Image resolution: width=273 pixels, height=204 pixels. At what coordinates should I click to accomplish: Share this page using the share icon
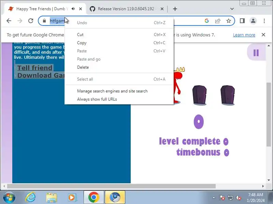(218, 21)
